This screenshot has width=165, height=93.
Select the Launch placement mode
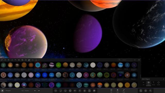pos(159,83)
